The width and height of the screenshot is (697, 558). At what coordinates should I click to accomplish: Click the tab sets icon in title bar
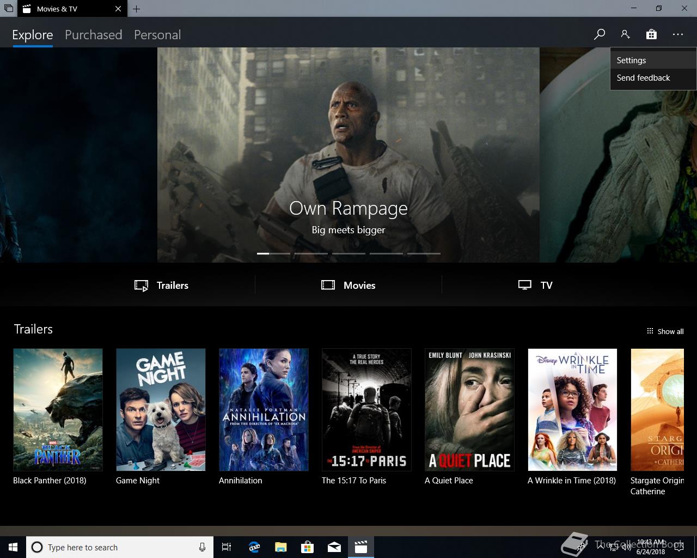click(x=9, y=9)
